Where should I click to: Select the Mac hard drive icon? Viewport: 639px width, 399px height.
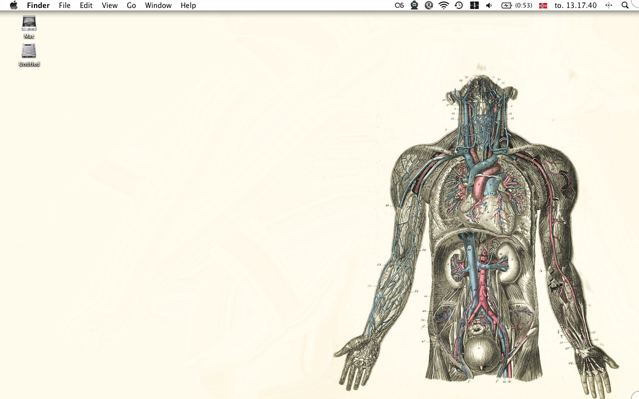pos(29,23)
